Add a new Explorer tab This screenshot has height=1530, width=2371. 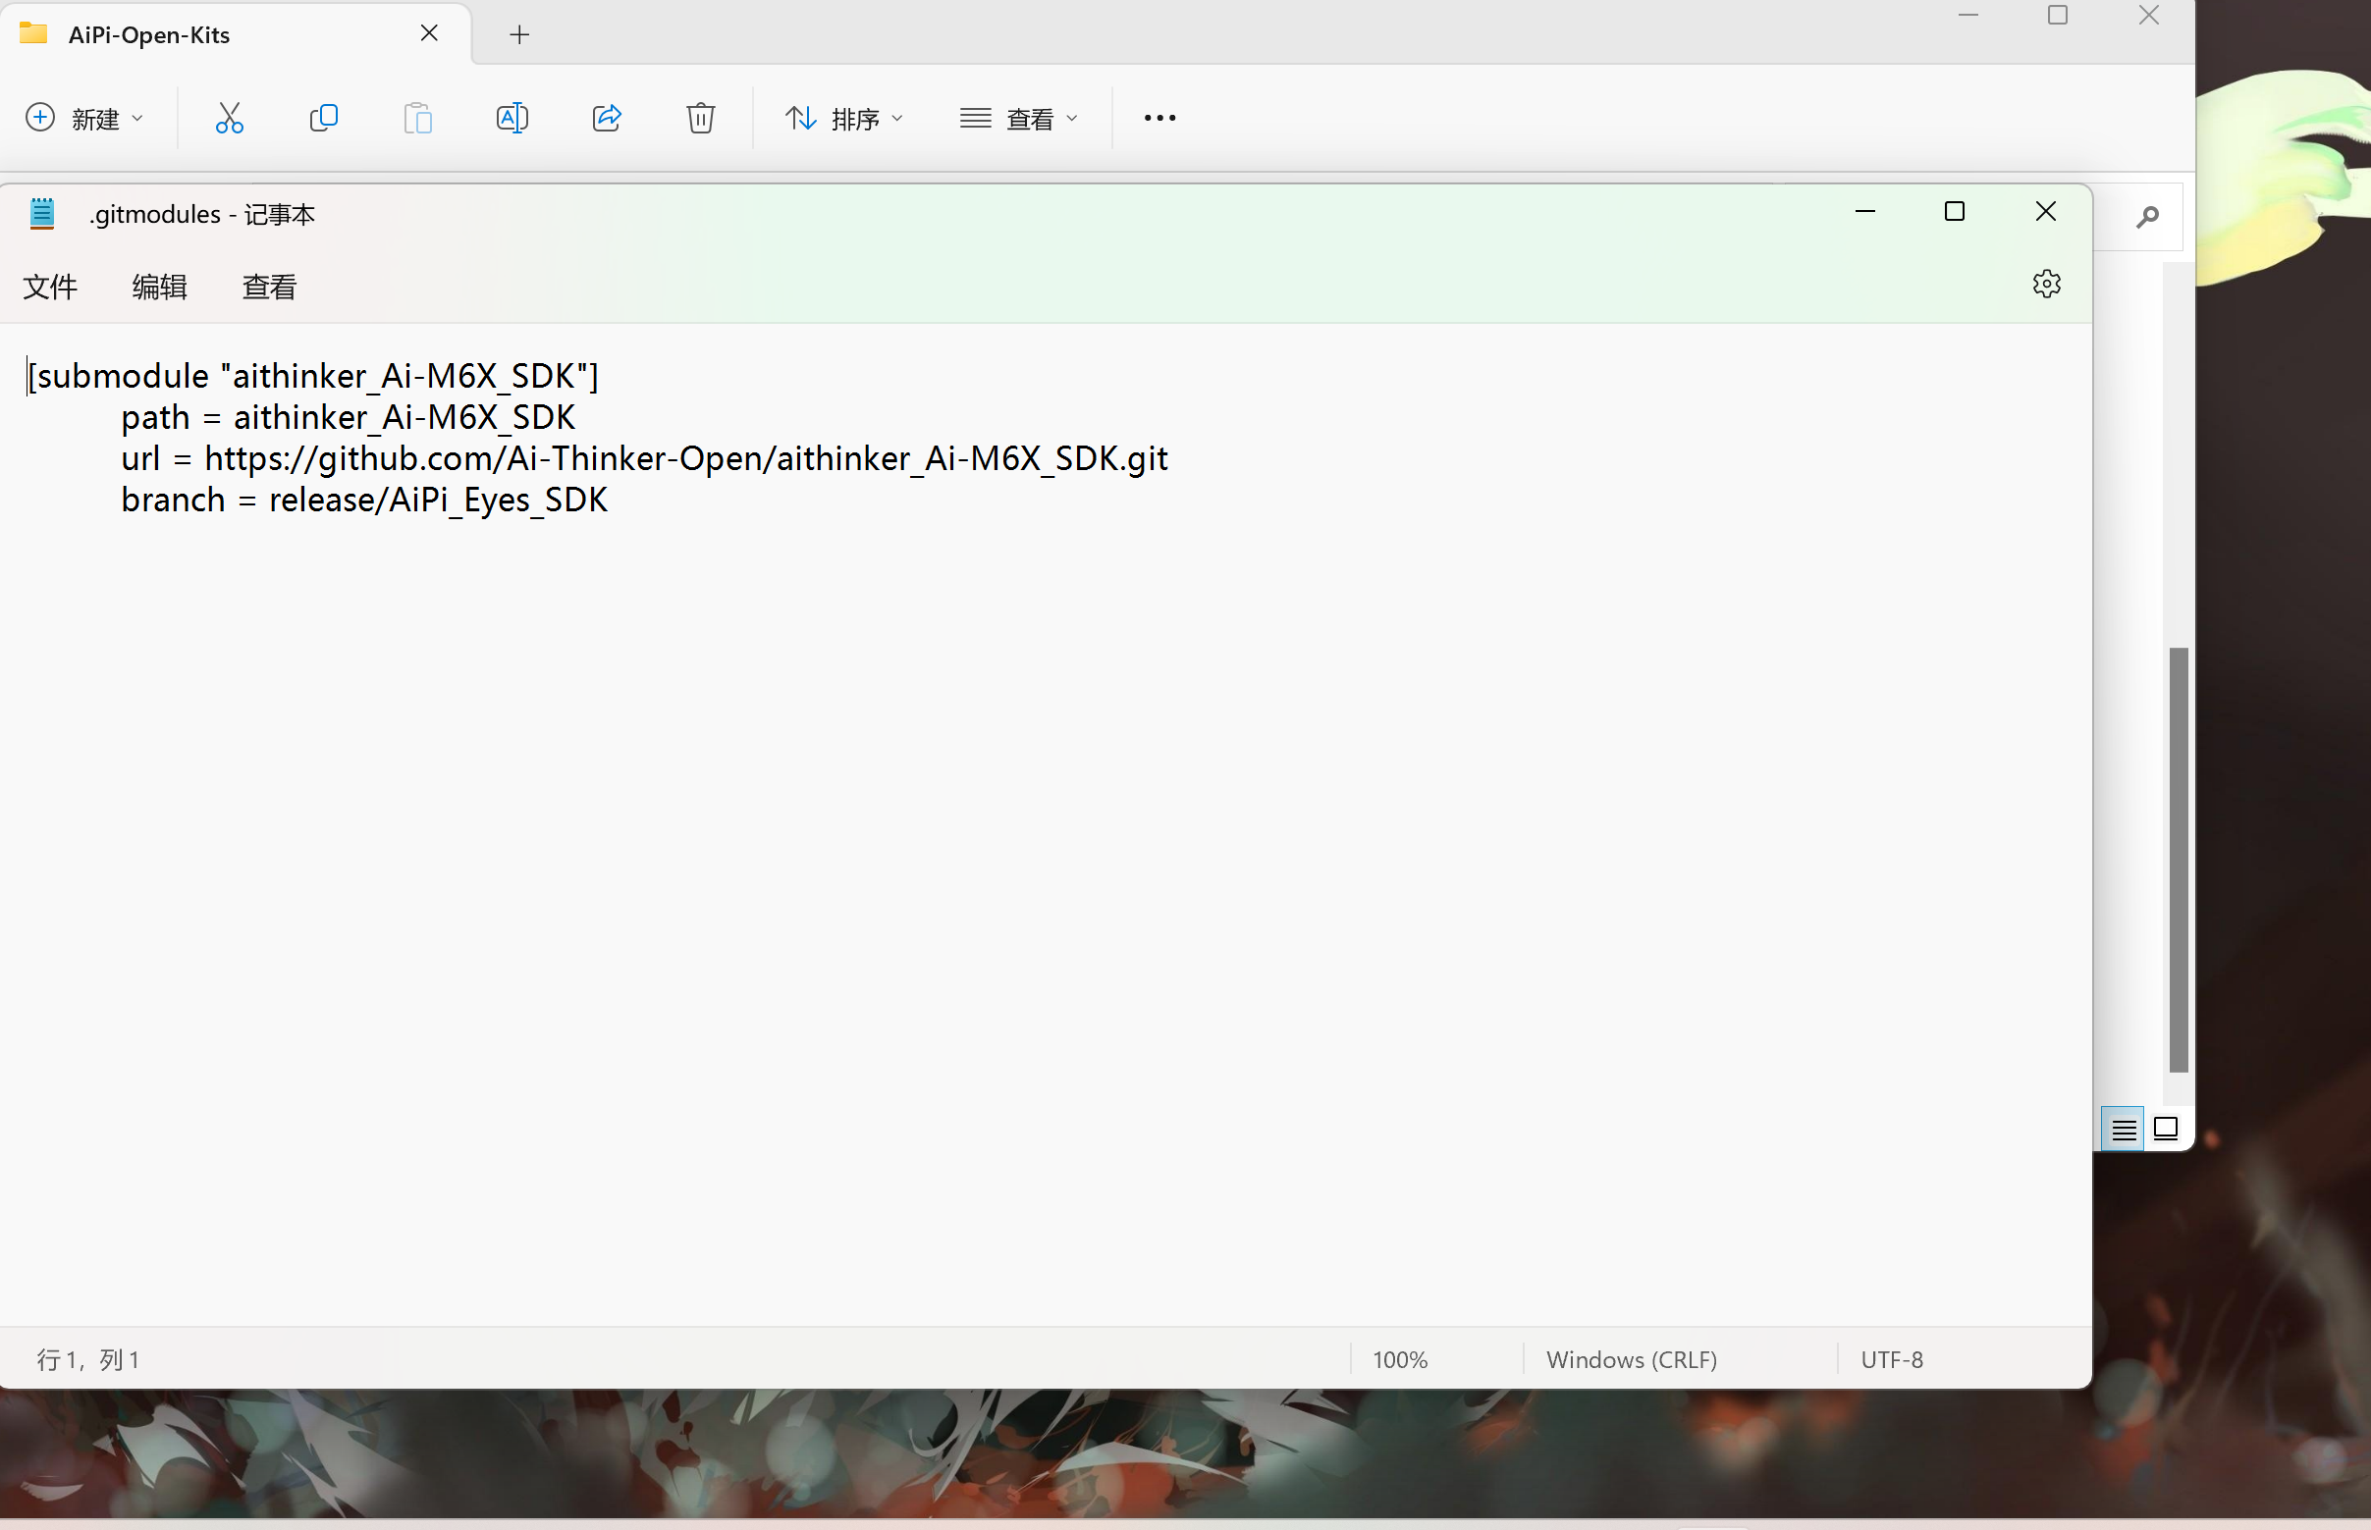coord(518,34)
